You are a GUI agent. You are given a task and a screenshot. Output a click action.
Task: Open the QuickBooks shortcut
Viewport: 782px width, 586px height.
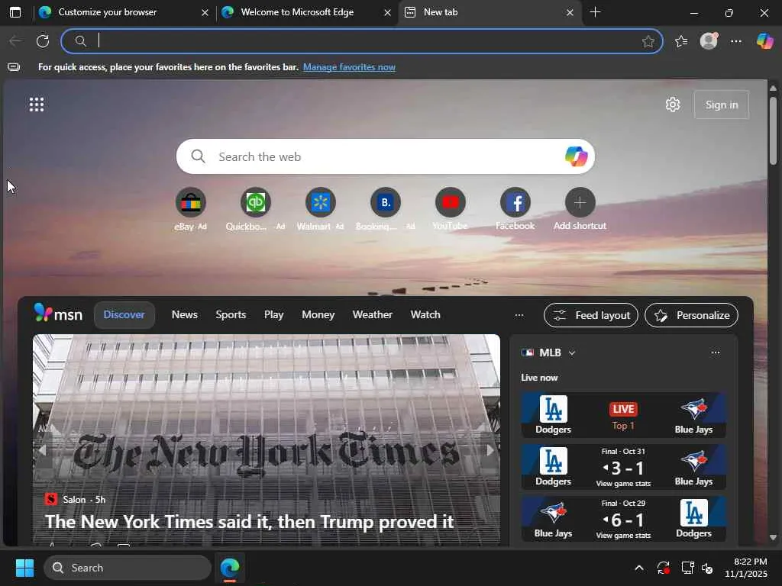pyautogui.click(x=255, y=202)
